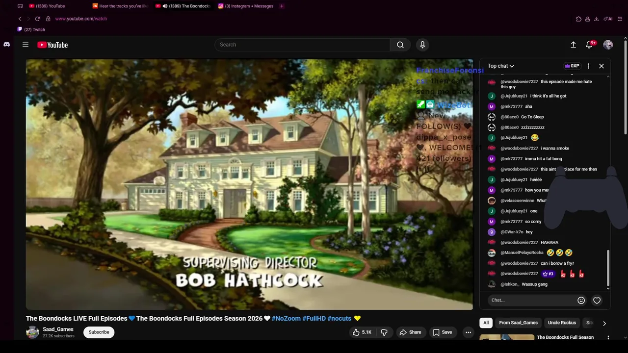Select the Uncle Ruckus chip

[562, 323]
